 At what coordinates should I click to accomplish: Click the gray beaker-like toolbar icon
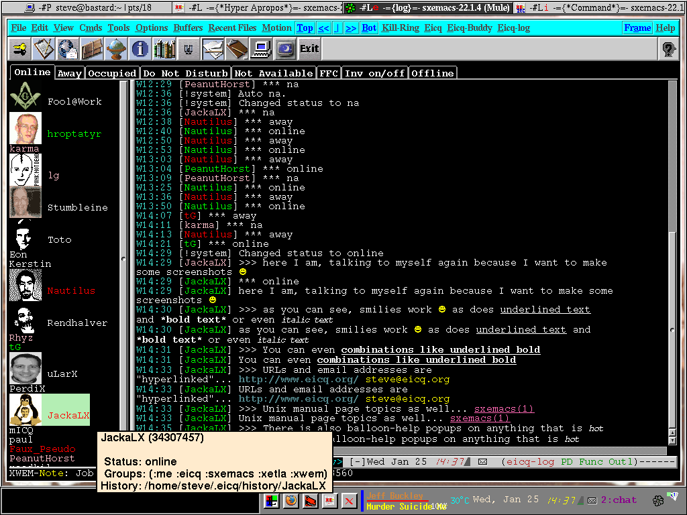point(189,48)
